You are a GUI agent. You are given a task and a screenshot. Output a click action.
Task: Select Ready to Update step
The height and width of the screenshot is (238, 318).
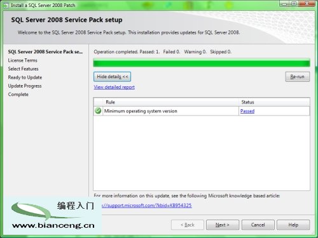[x=25, y=77]
